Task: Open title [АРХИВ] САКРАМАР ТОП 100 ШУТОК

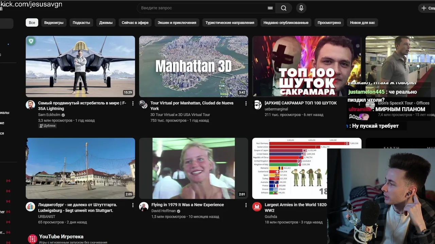Action: click(x=300, y=103)
